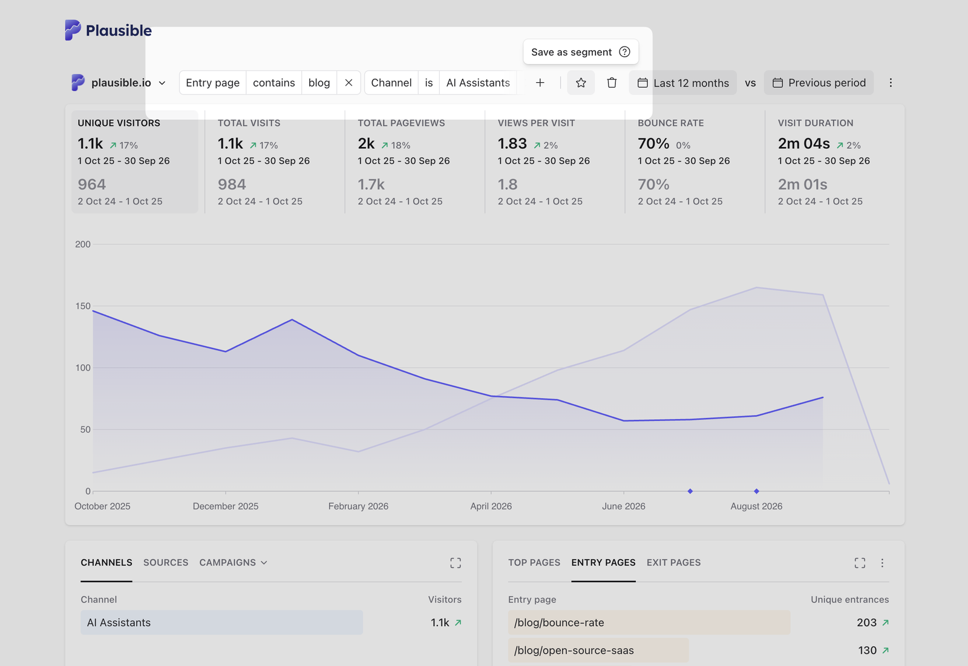Viewport: 968px width, 666px height.
Task: Click the /blog/open-source-saas entry page row
Action: pyautogui.click(x=699, y=650)
